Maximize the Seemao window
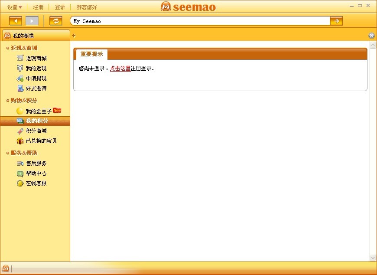Image resolution: width=377 pixels, height=275 pixels. click(360, 5)
